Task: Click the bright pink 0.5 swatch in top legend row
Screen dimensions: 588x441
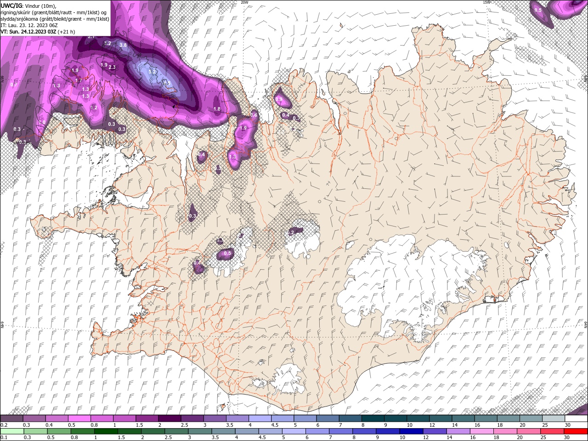Action: click(x=79, y=418)
